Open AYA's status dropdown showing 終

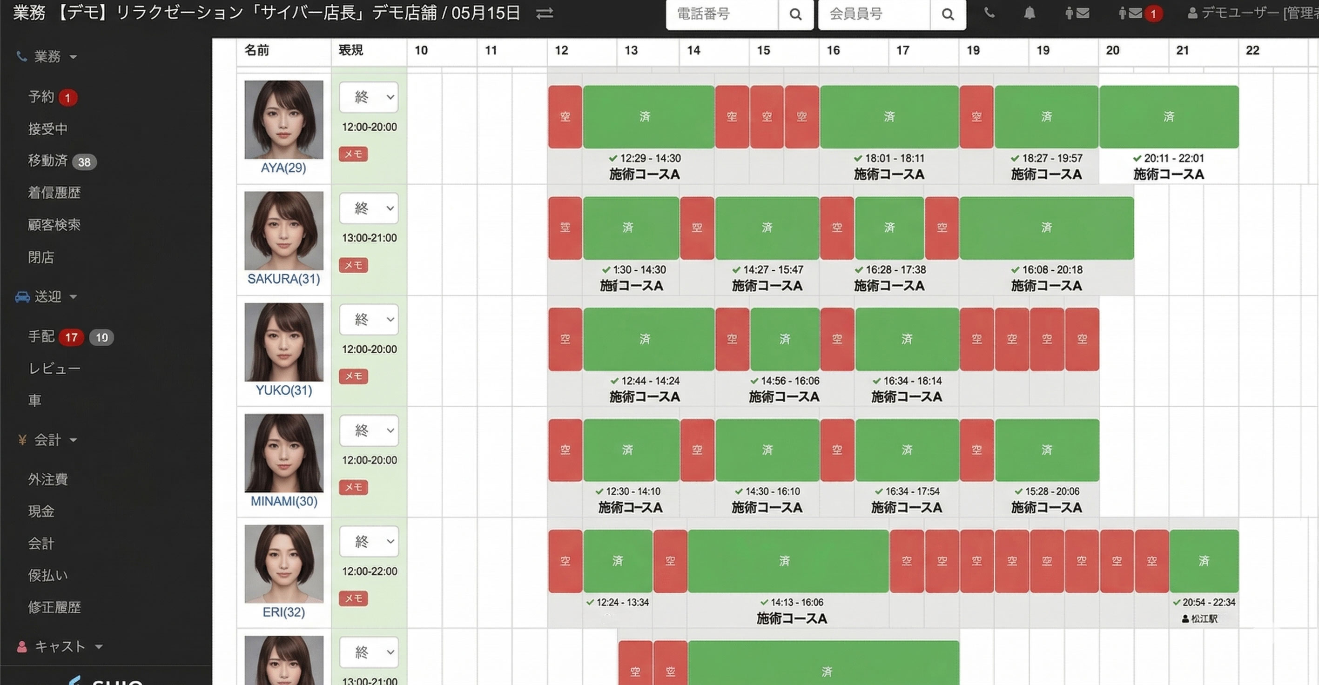pyautogui.click(x=369, y=97)
